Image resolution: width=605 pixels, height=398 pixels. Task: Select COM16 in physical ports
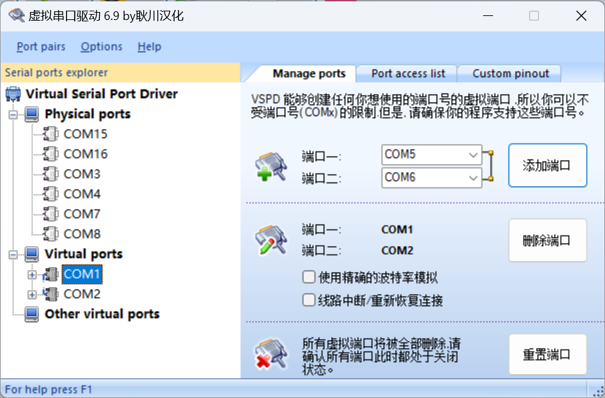click(x=85, y=155)
